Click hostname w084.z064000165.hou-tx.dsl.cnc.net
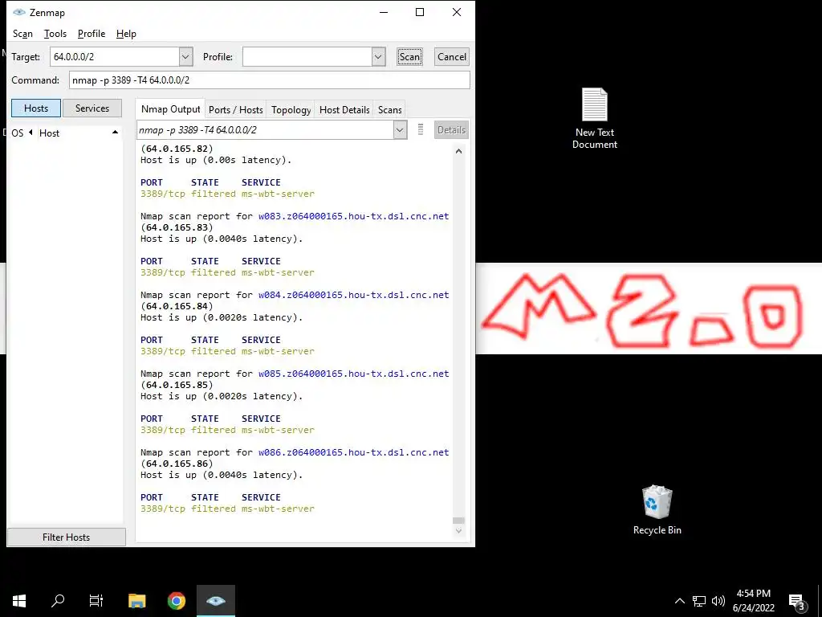 (354, 295)
